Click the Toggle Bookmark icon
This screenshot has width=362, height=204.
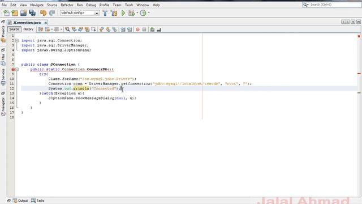point(114,29)
